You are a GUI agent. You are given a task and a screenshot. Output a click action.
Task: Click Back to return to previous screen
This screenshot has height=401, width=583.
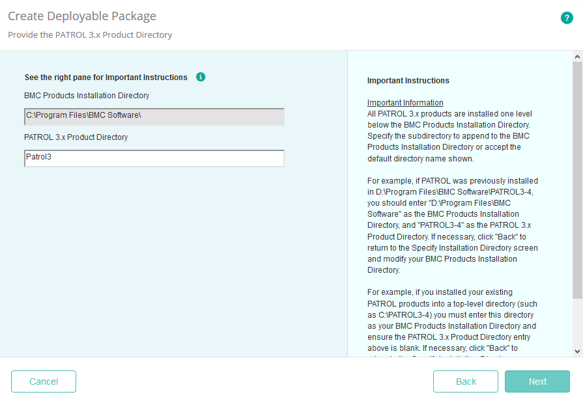pyautogui.click(x=465, y=381)
